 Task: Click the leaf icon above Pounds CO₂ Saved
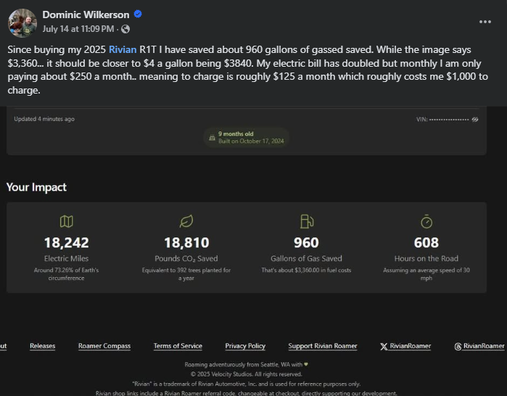[186, 221]
